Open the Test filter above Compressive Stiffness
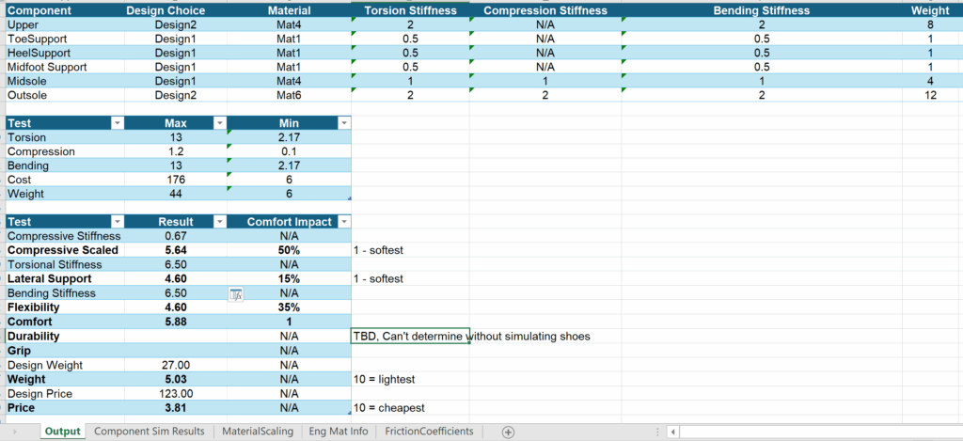963x441 pixels. click(118, 222)
